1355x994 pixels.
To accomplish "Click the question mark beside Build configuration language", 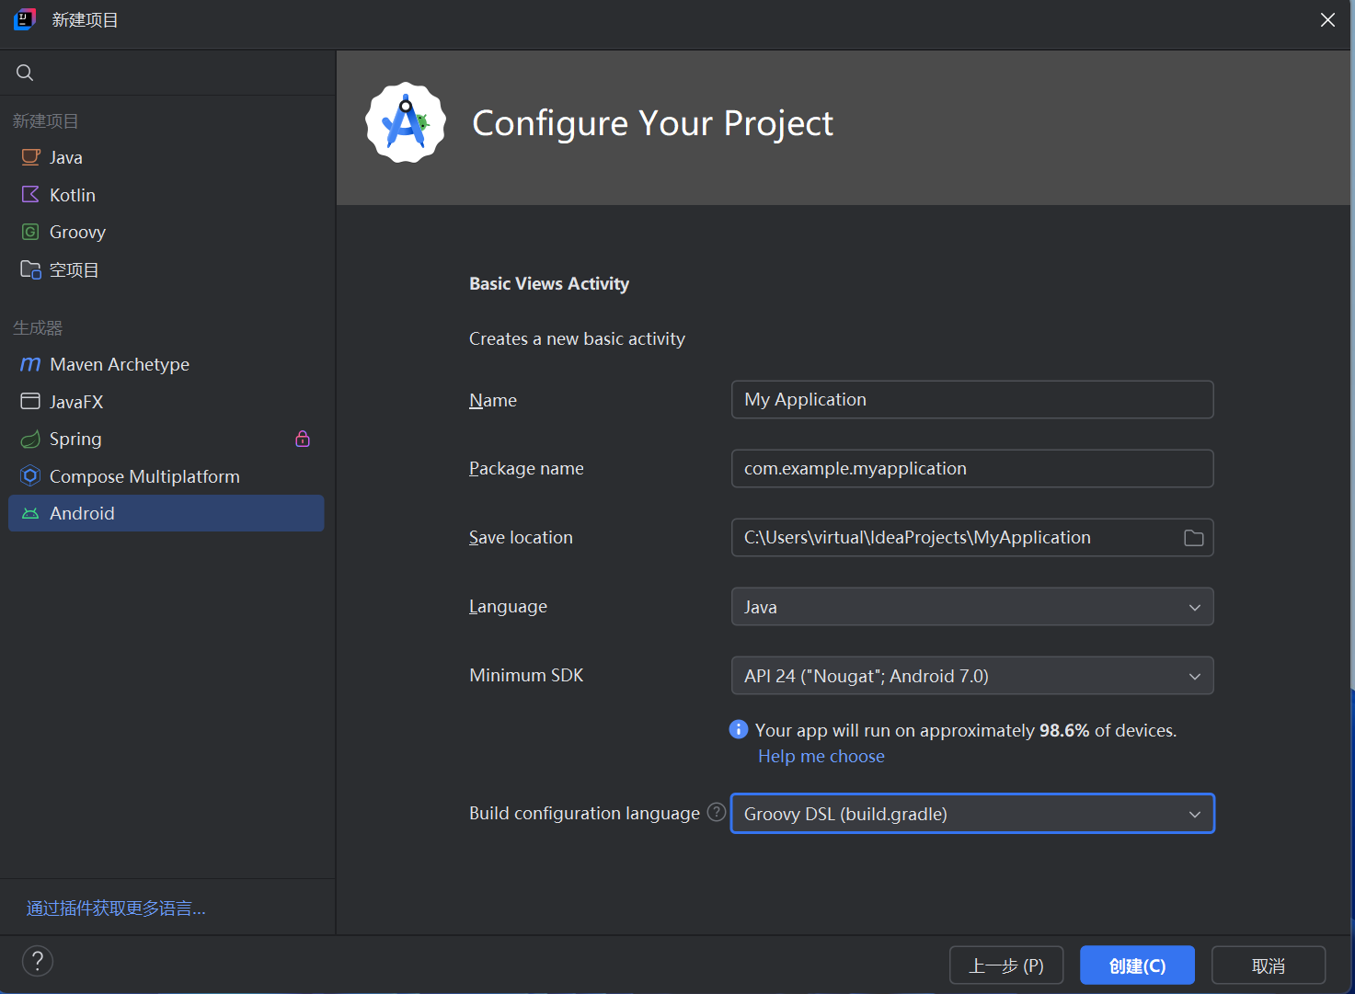I will [x=716, y=813].
